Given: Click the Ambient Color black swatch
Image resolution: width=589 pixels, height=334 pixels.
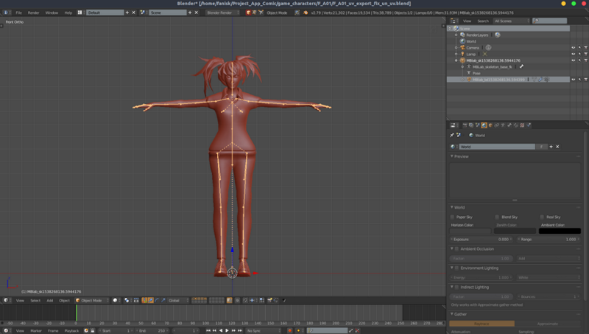Looking at the screenshot, I should point(559,231).
